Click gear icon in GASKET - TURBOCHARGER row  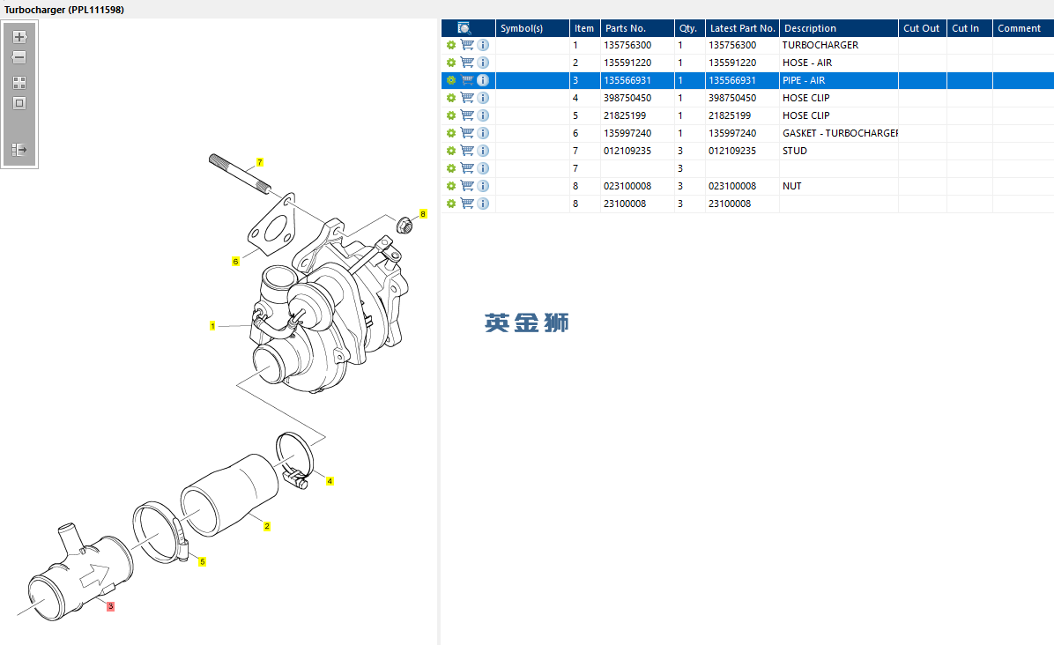[x=451, y=133]
